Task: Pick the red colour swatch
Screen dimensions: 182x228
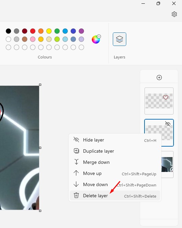Action: 33,31
